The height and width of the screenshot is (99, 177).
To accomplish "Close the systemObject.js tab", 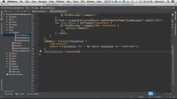I will (x=66, y=11).
